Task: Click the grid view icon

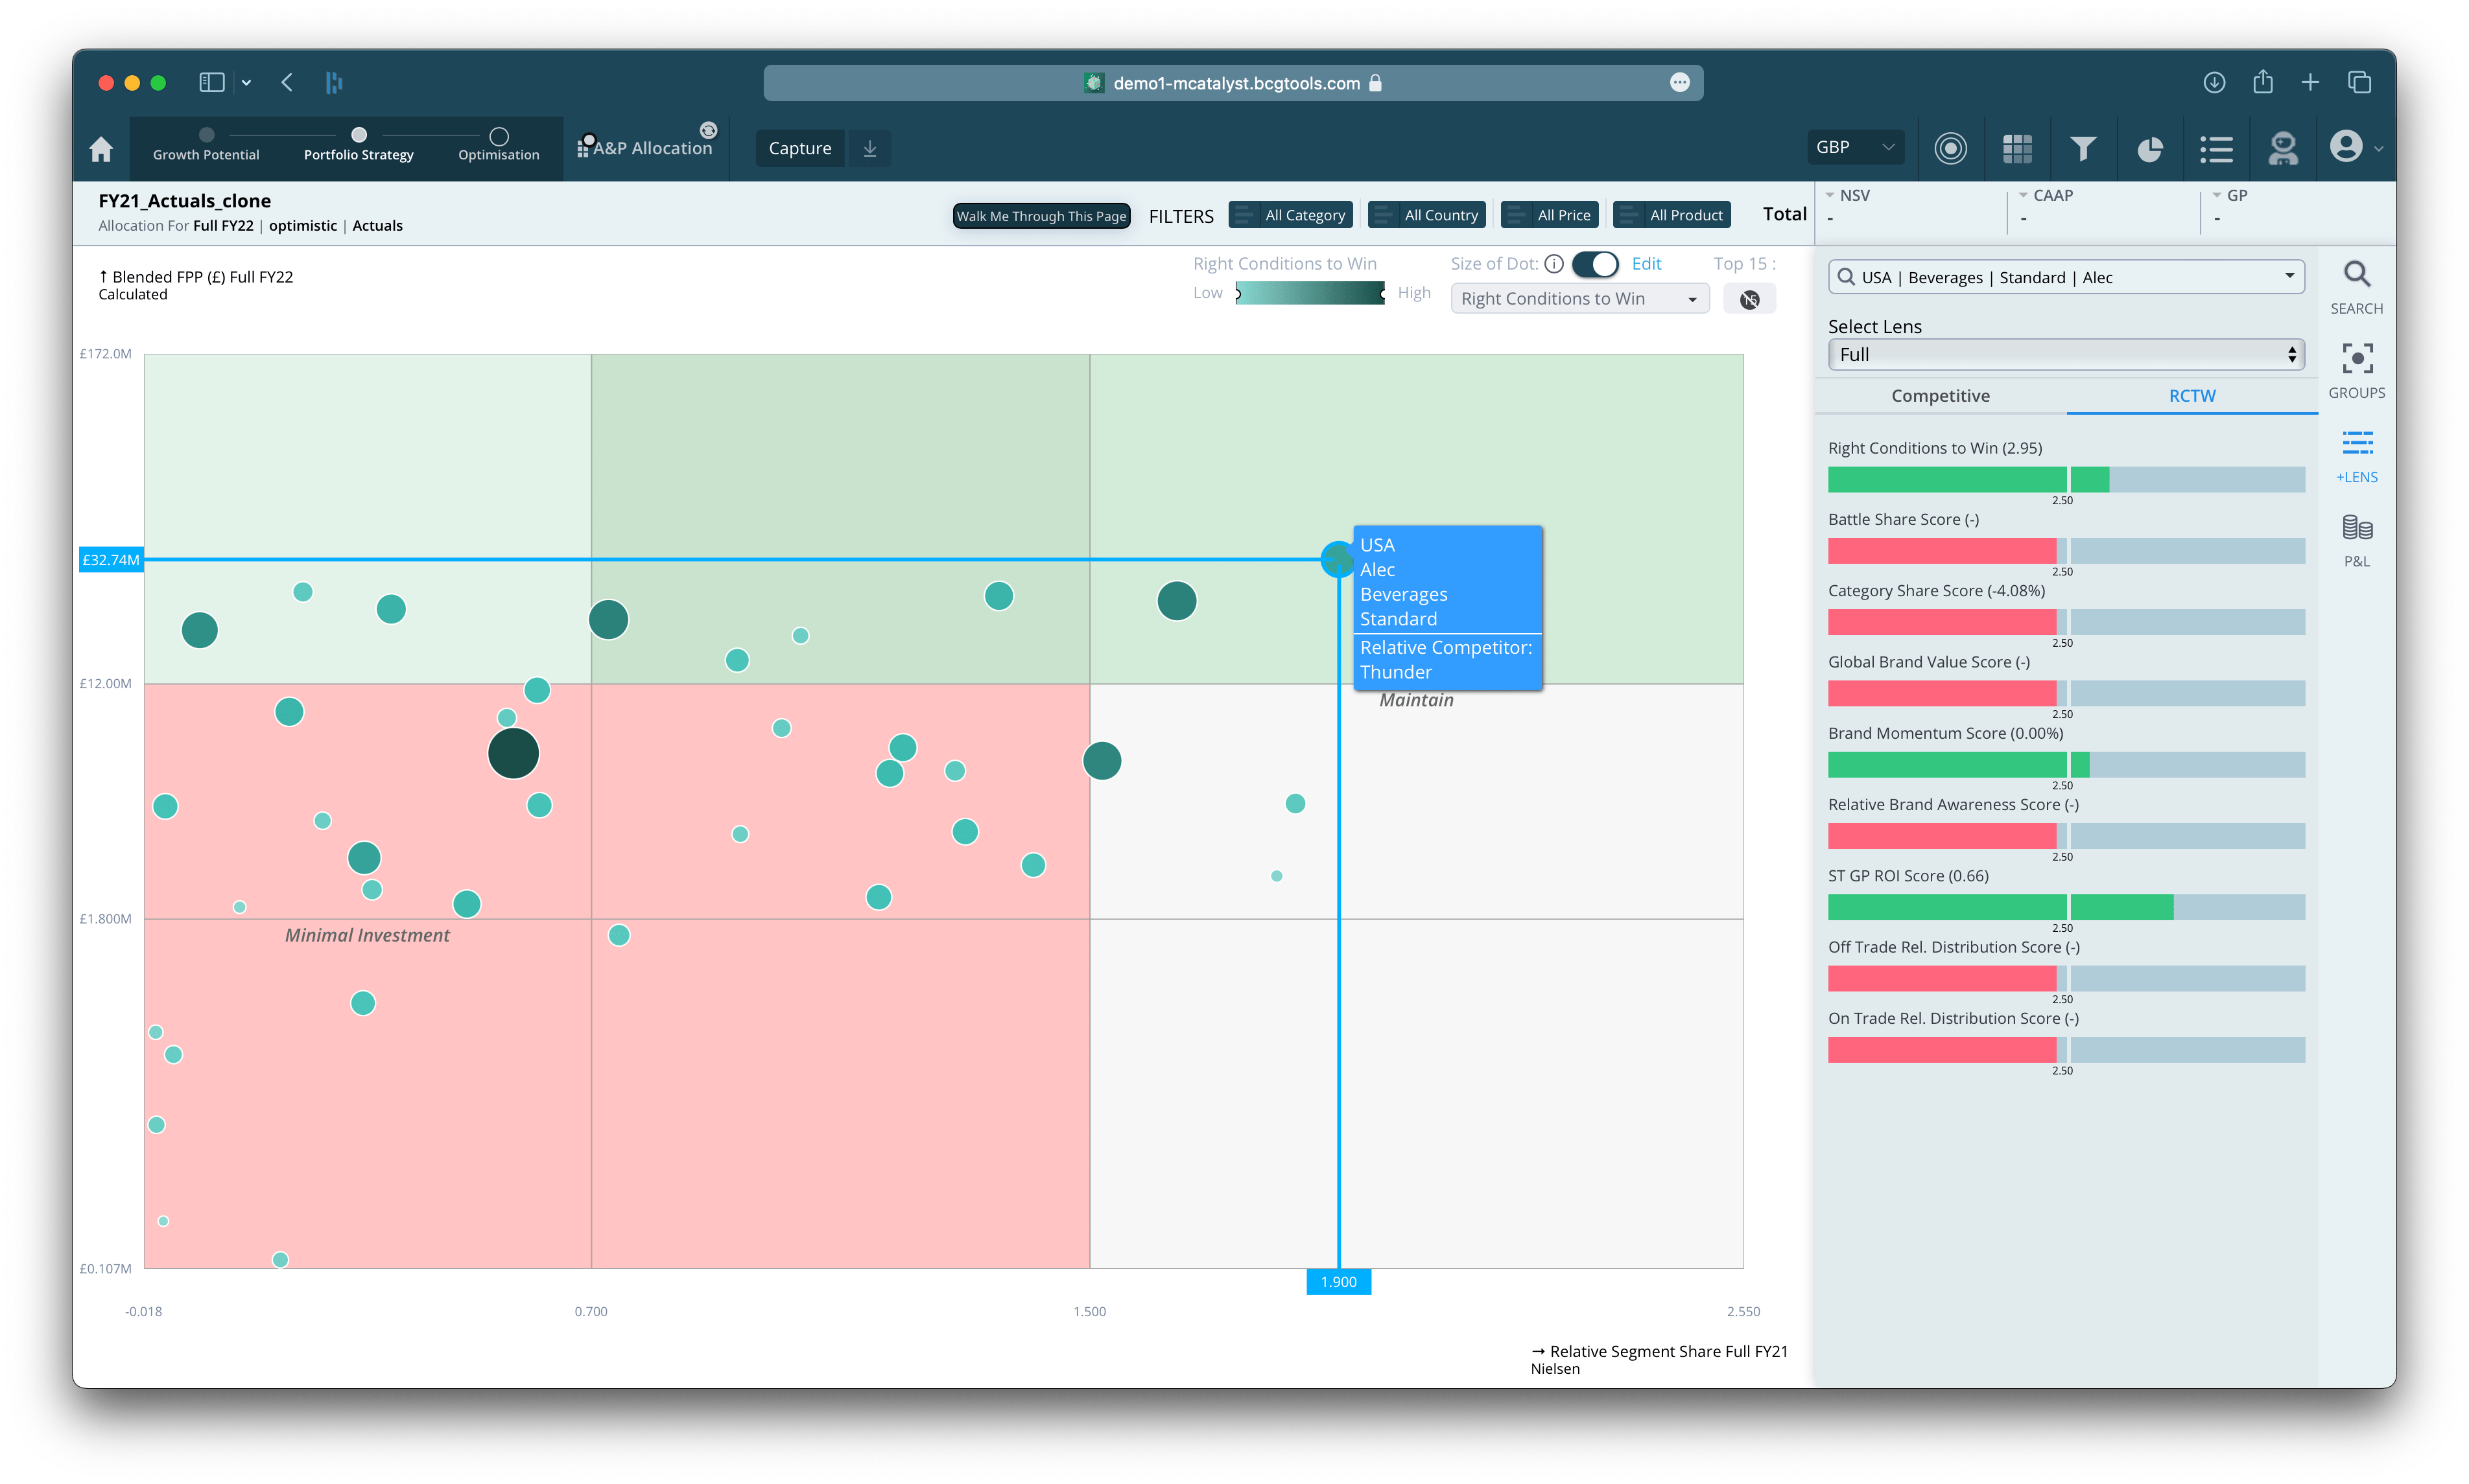Action: [x=2017, y=149]
